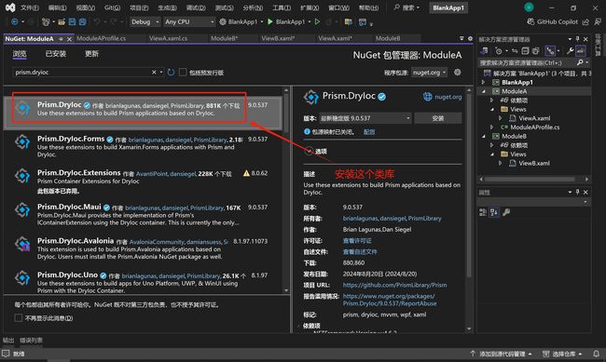The height and width of the screenshot is (362, 606).
Task: Collapse the ModuleB project node
Action: click(483, 136)
